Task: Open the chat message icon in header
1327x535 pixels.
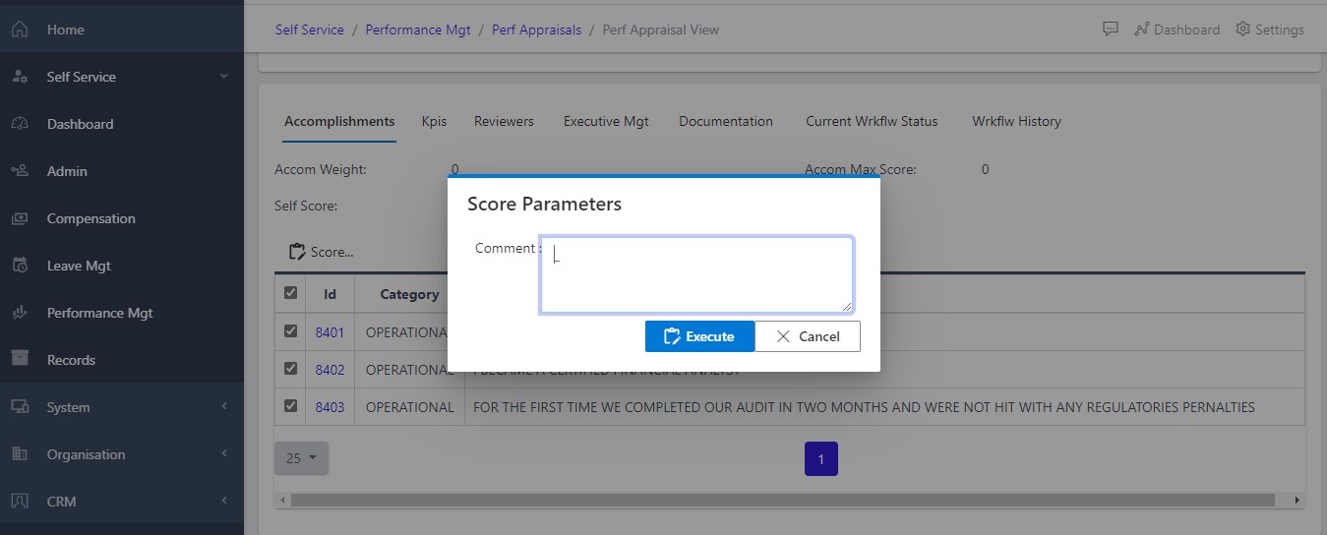Action: pyautogui.click(x=1111, y=30)
